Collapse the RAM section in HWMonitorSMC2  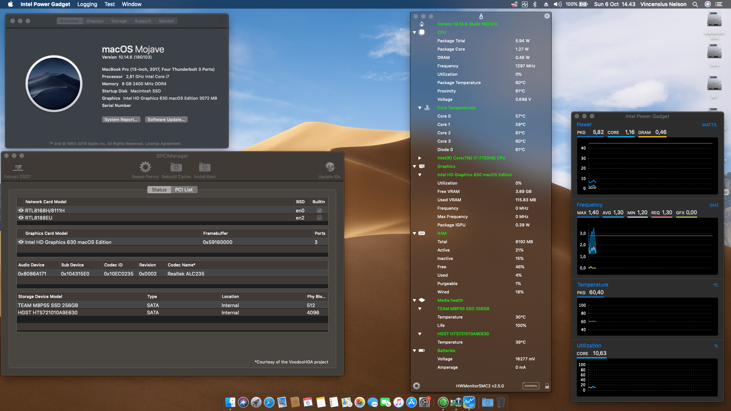pyautogui.click(x=414, y=233)
